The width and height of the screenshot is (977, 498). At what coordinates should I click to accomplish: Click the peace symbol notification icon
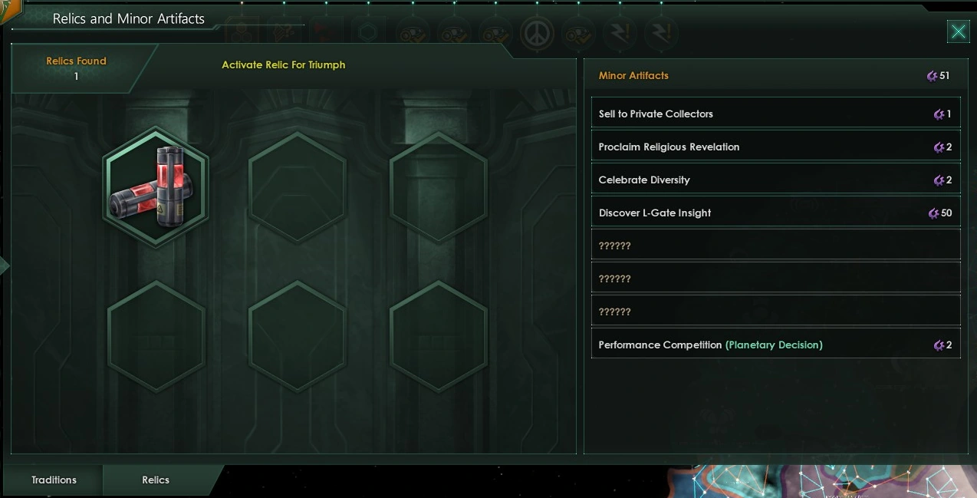pos(537,34)
